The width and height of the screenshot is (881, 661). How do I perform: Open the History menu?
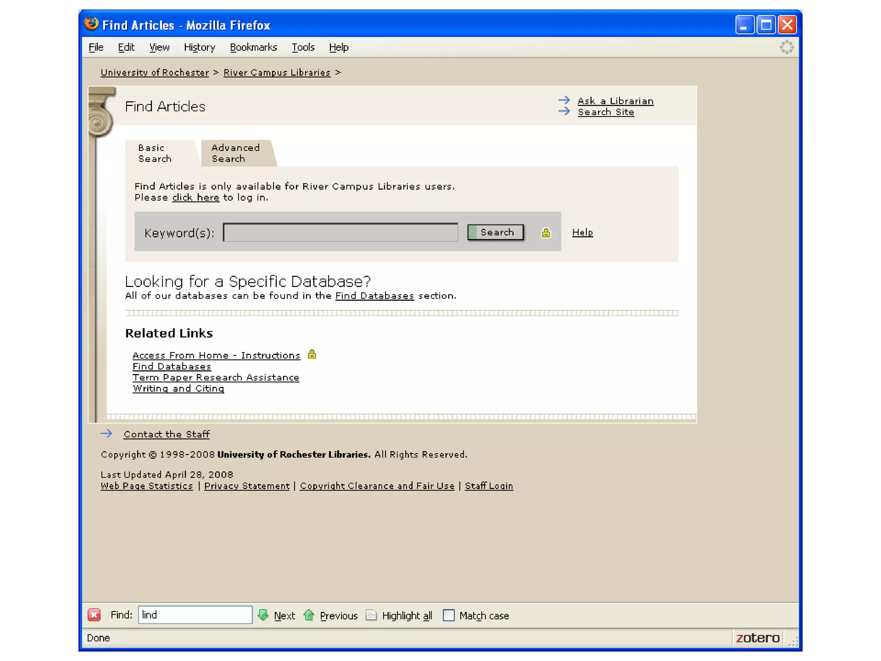199,47
